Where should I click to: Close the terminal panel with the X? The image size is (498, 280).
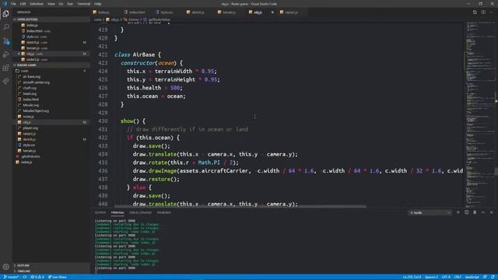(491, 212)
